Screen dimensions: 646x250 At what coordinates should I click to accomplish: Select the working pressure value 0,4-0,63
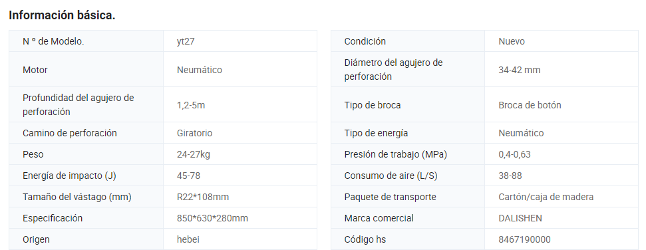[514, 154]
